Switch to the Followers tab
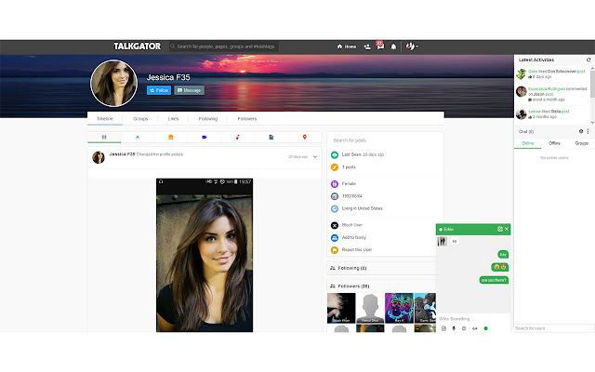Viewport: 595px width, 372px height. [247, 119]
